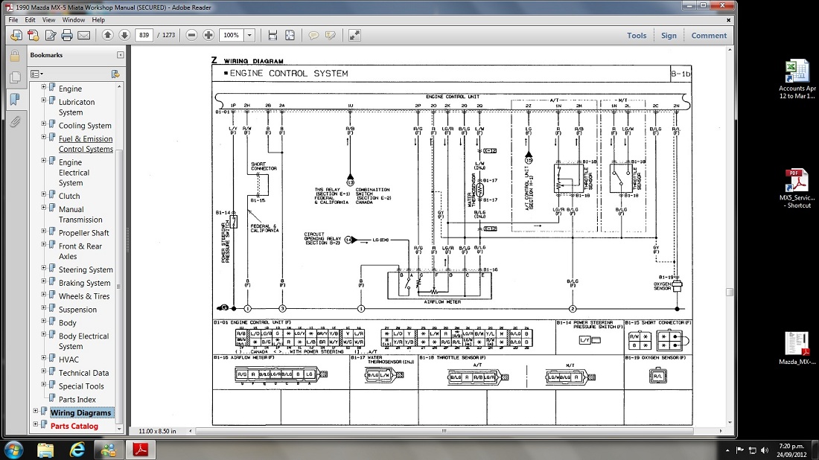This screenshot has width=819, height=460.
Task: Expand the Engine bookmark
Action: point(43,87)
